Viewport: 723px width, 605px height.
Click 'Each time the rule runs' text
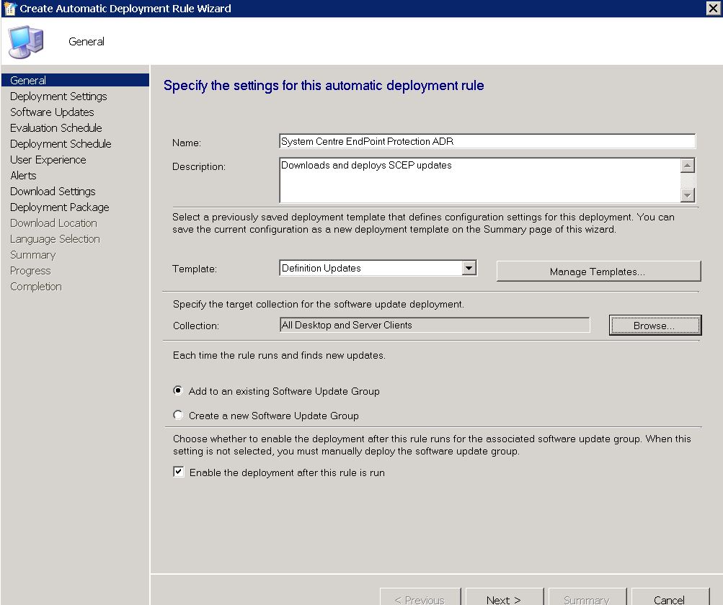pyautogui.click(x=279, y=355)
